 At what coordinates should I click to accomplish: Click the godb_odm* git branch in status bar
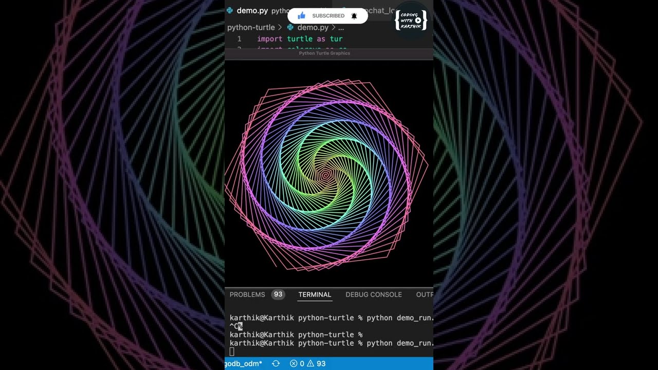pos(244,363)
